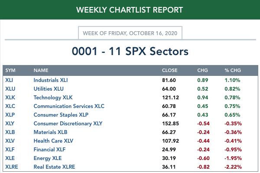This screenshot has height=173, width=260.
Task: Select the Real Estate XLRE link
Action: [x=55, y=167]
